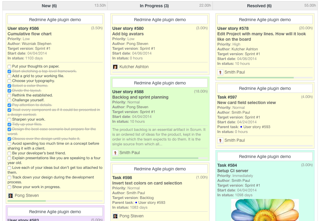Click Kutcher Ashton's avatar on User story #580
The height and width of the screenshot is (221, 319).
point(115,67)
